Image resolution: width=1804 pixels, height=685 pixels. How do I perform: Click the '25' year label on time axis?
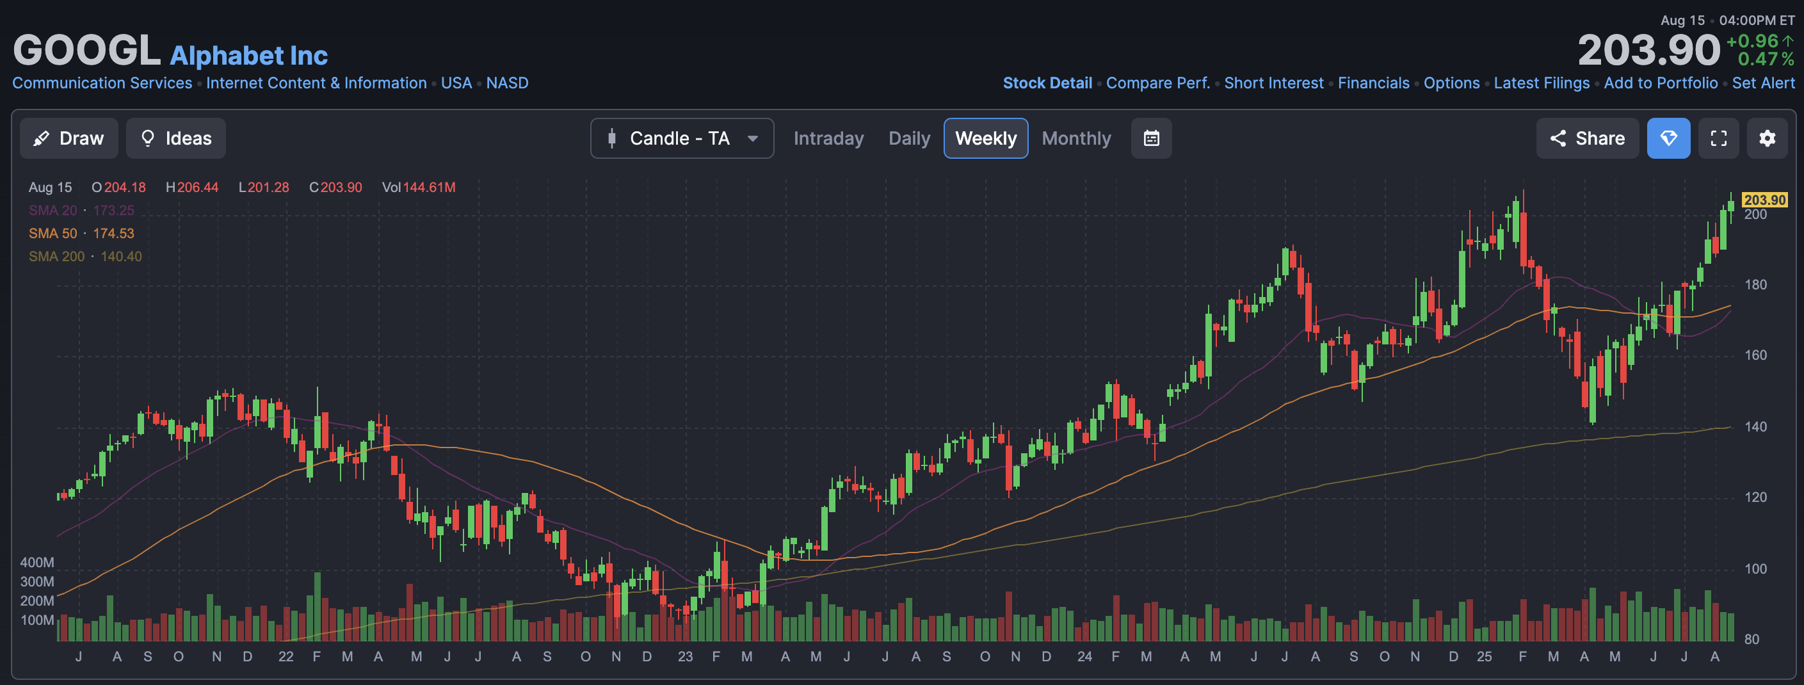pyautogui.click(x=1484, y=656)
